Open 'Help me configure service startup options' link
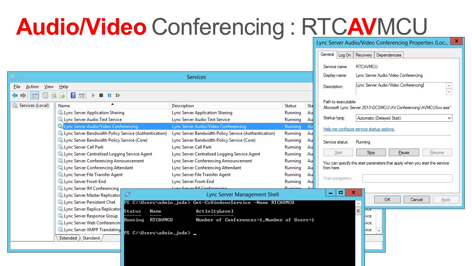The image size is (472, 266). (x=359, y=129)
